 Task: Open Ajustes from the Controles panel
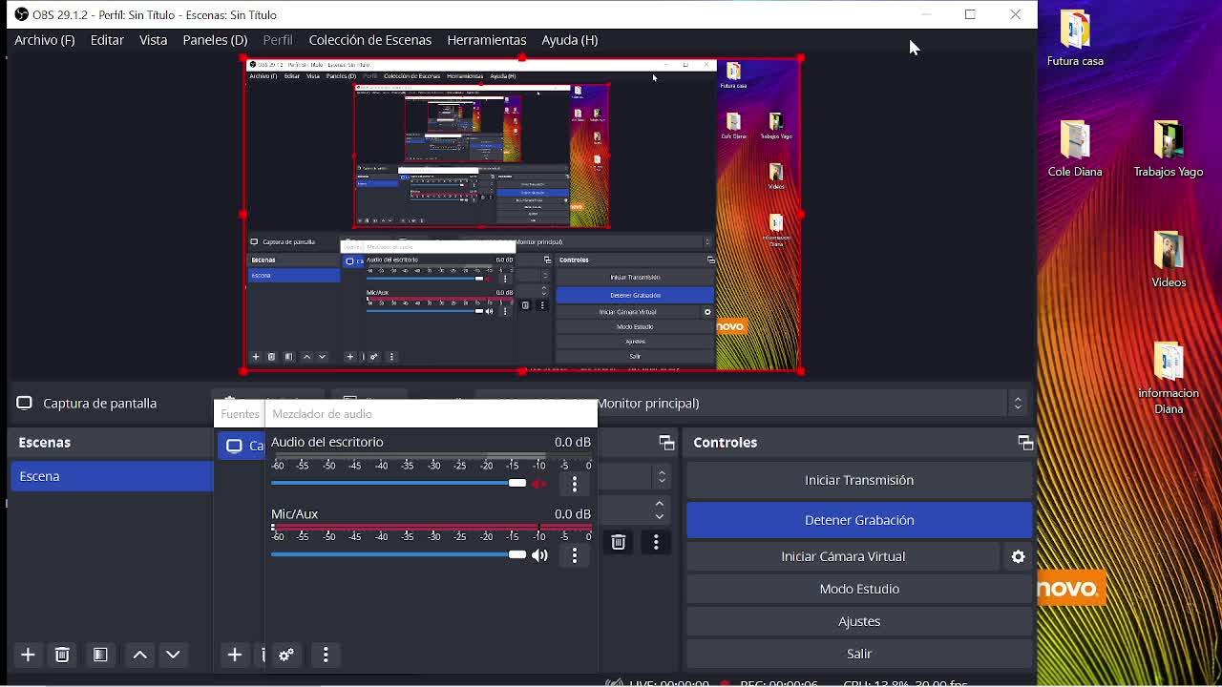pyautogui.click(x=858, y=621)
